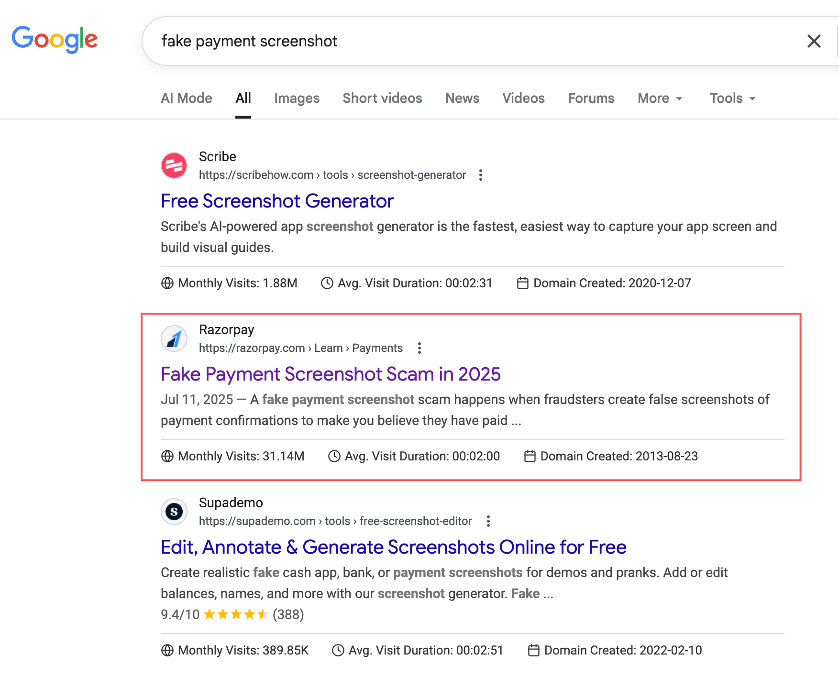839x677 pixels.
Task: Click the Scribe site name
Action: 218,157
